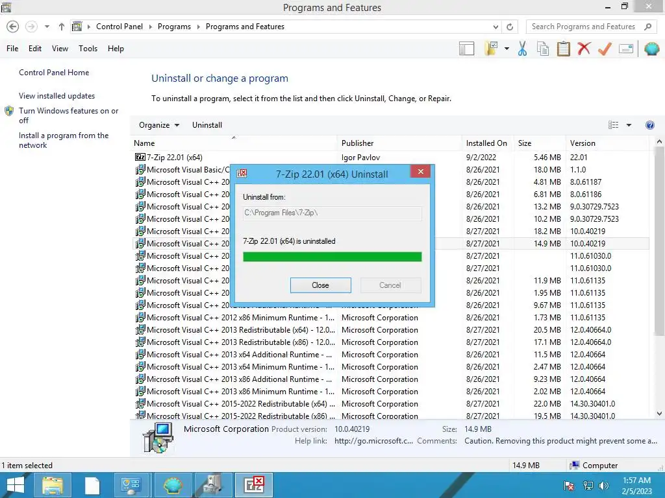Open the Organize dropdown
This screenshot has width=665, height=498.
pyautogui.click(x=159, y=125)
